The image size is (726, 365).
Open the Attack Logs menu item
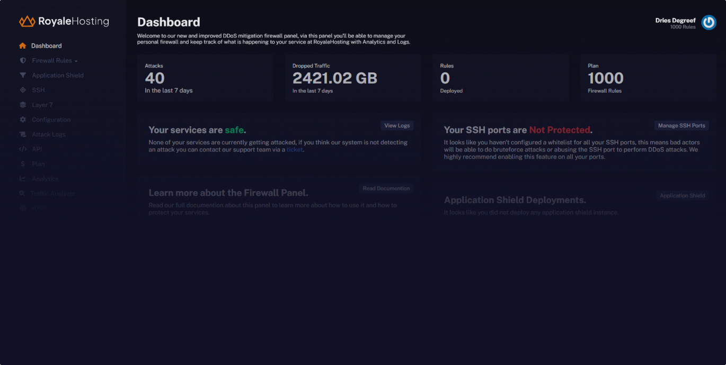[49, 135]
